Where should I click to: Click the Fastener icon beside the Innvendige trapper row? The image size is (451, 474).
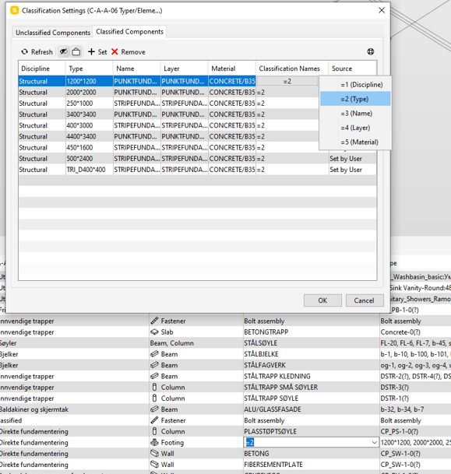coord(154,321)
